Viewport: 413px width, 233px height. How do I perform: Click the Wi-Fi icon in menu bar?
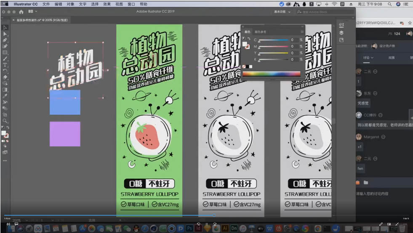coord(334,4)
